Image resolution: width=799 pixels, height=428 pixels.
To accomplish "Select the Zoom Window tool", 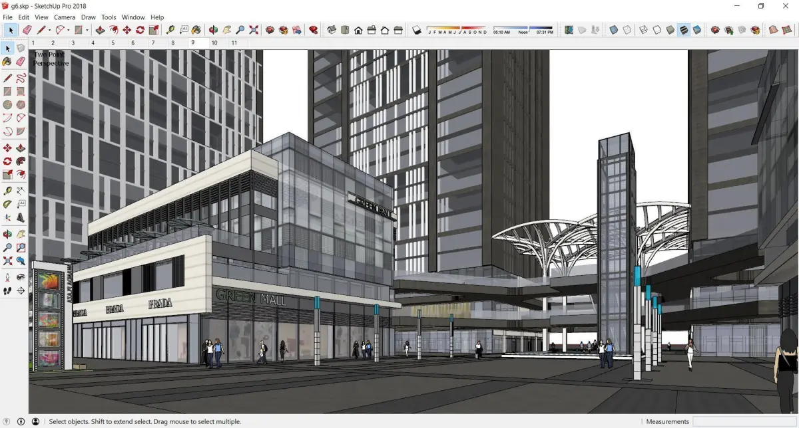I will click(21, 247).
